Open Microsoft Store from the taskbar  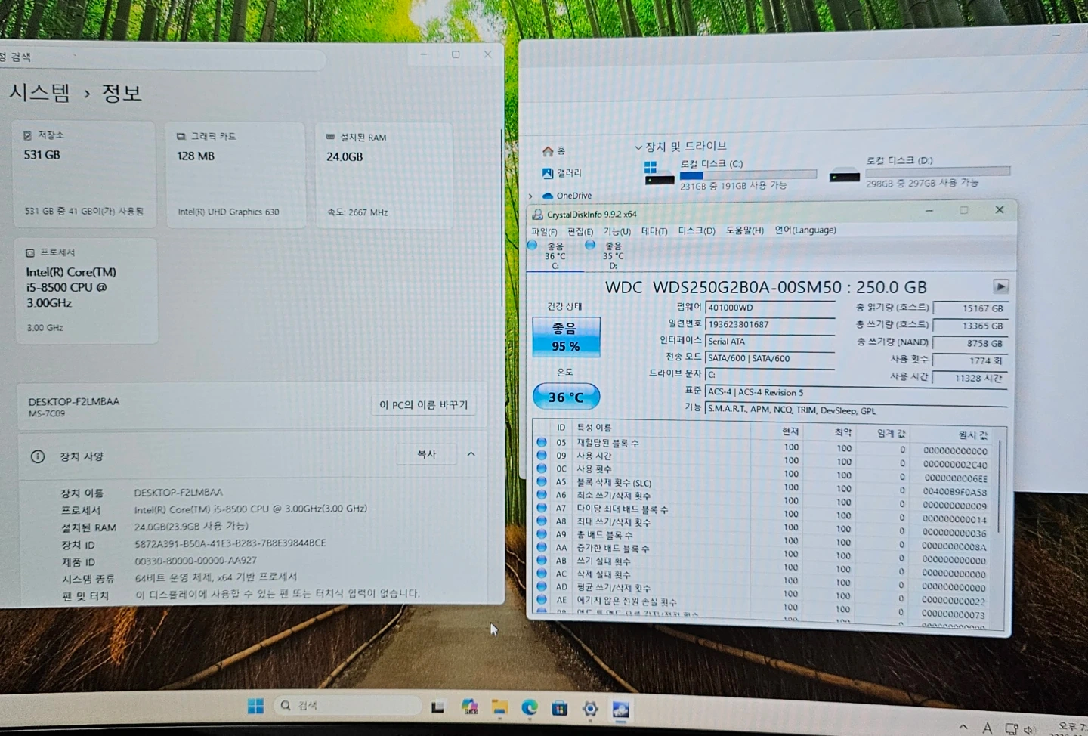tap(560, 708)
